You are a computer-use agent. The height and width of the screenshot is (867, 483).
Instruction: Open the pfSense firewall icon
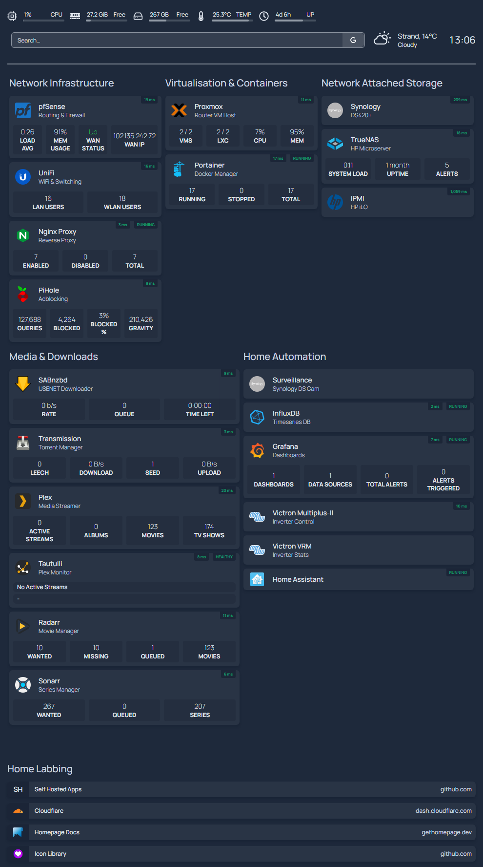tap(23, 111)
